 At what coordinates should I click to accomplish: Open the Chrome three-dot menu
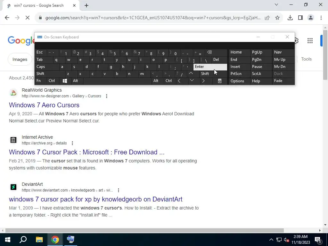coord(321,18)
